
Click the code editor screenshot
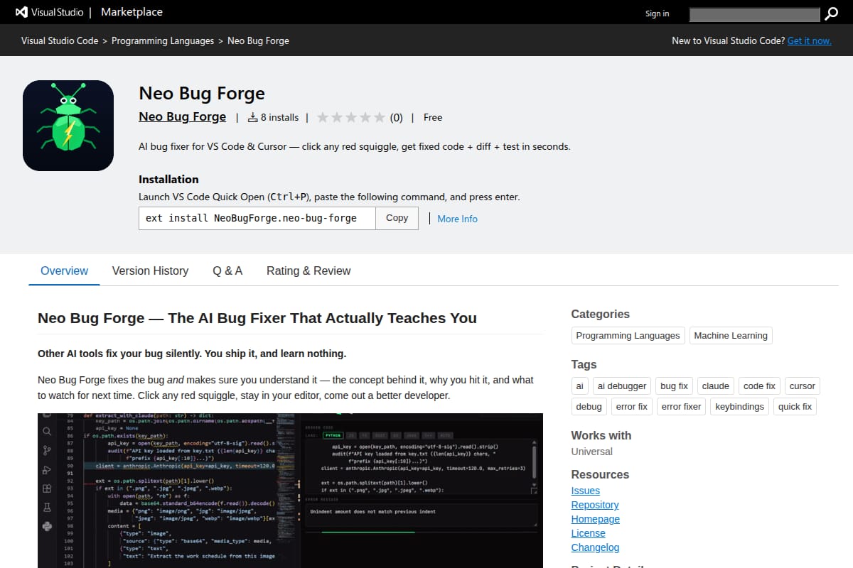tap(290, 491)
